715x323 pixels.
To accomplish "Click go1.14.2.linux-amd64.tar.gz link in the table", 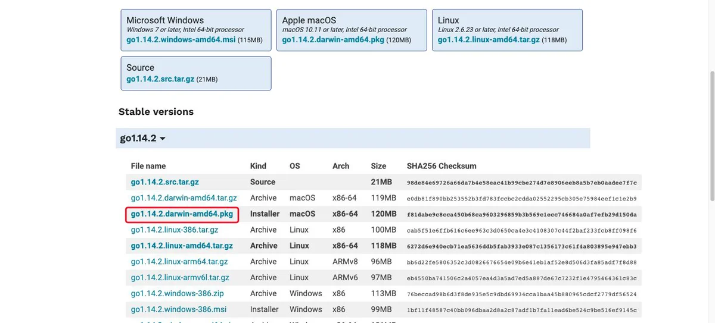I will [x=182, y=246].
